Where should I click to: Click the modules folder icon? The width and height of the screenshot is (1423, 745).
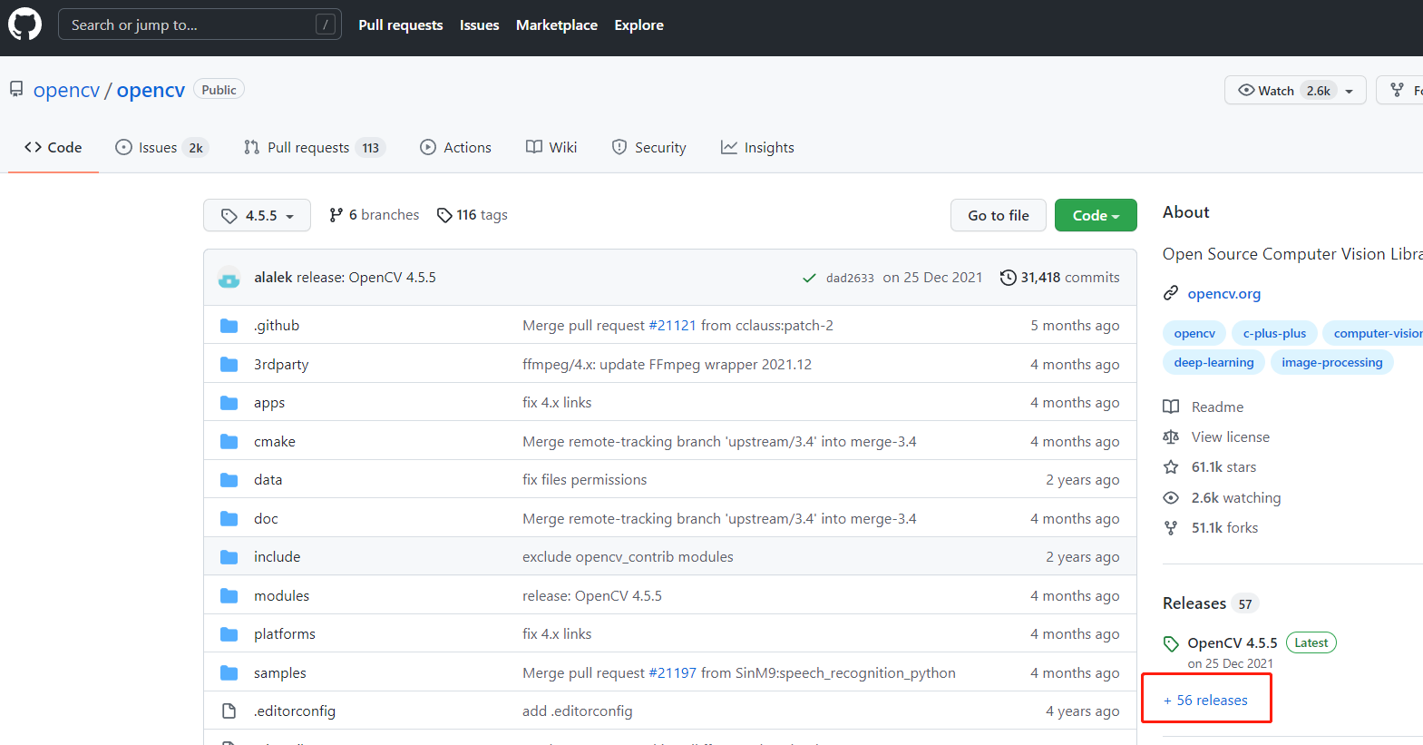point(229,596)
